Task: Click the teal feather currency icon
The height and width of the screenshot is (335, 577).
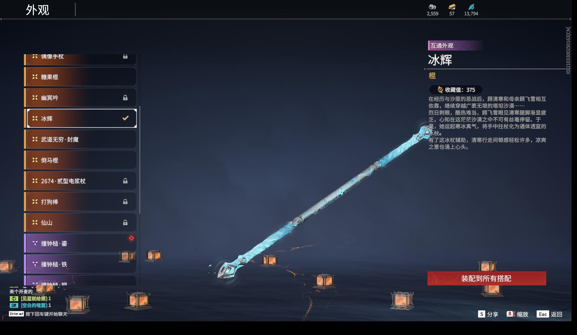Action: [x=471, y=7]
